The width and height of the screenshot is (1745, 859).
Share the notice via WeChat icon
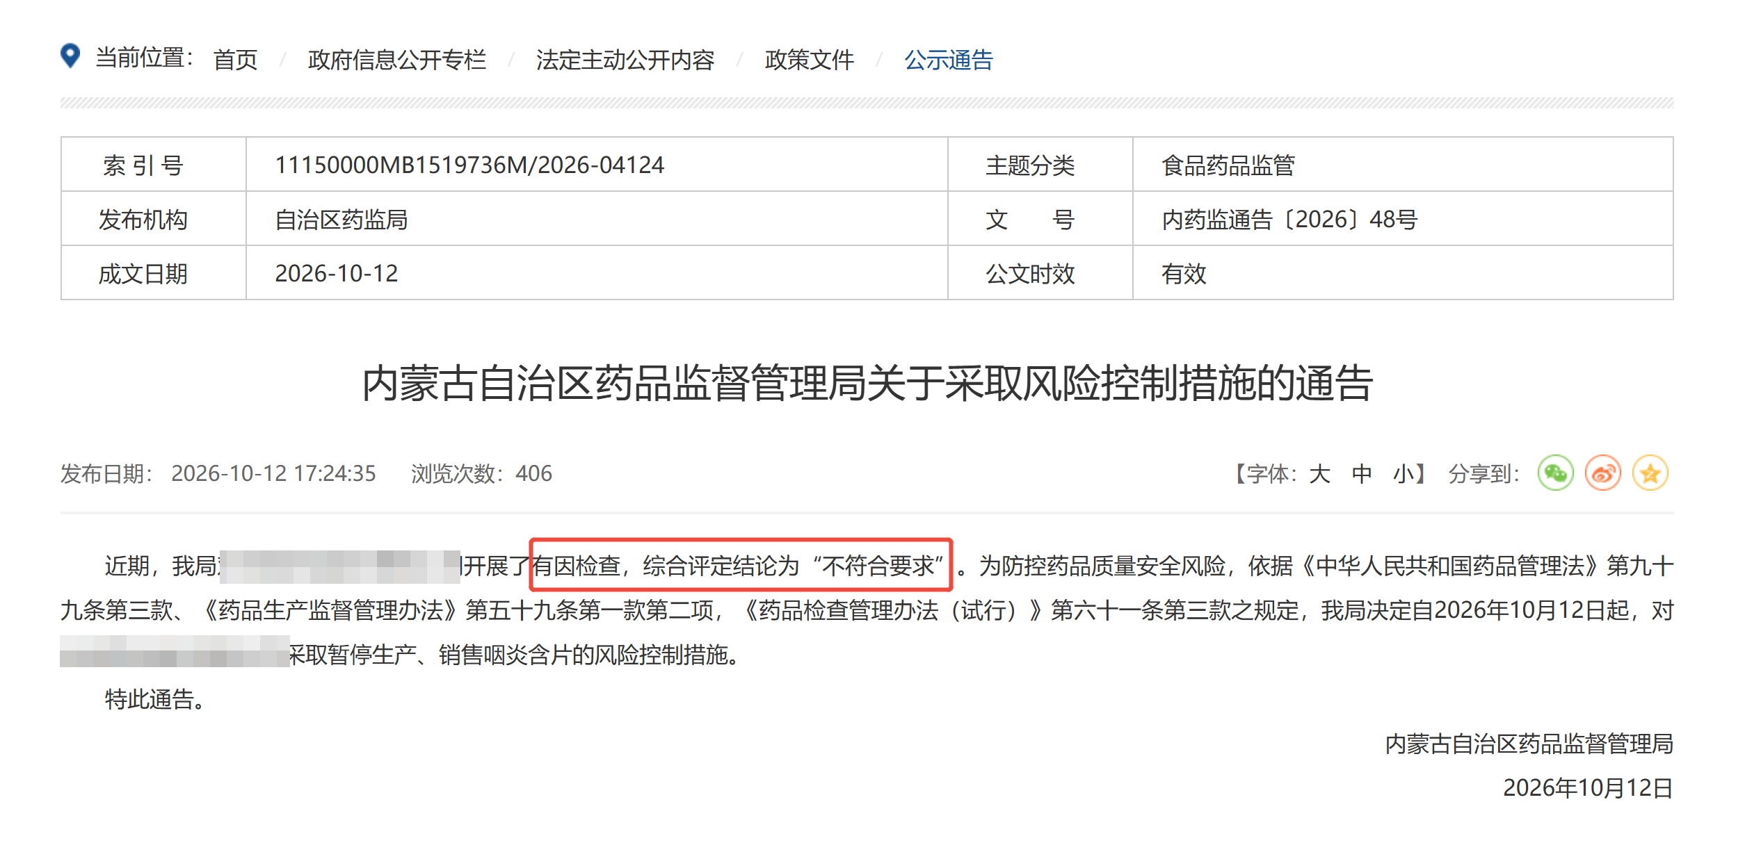coord(1555,473)
